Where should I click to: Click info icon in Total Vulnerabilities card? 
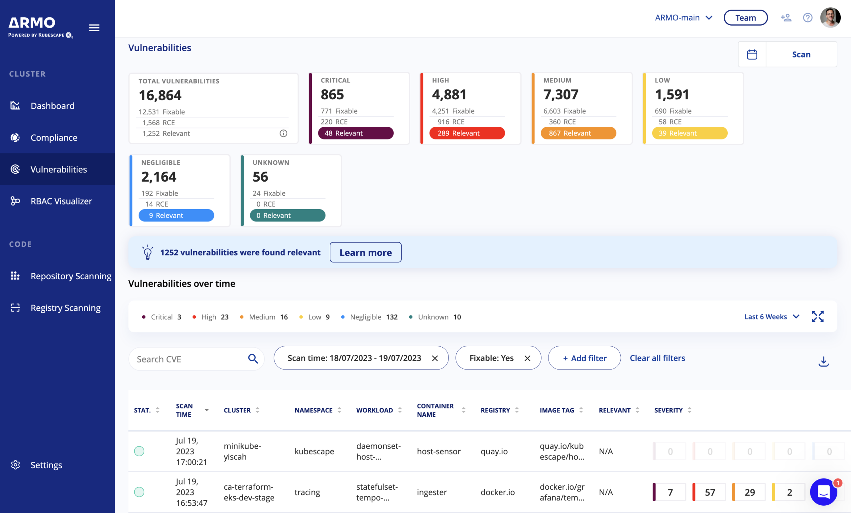pos(283,133)
